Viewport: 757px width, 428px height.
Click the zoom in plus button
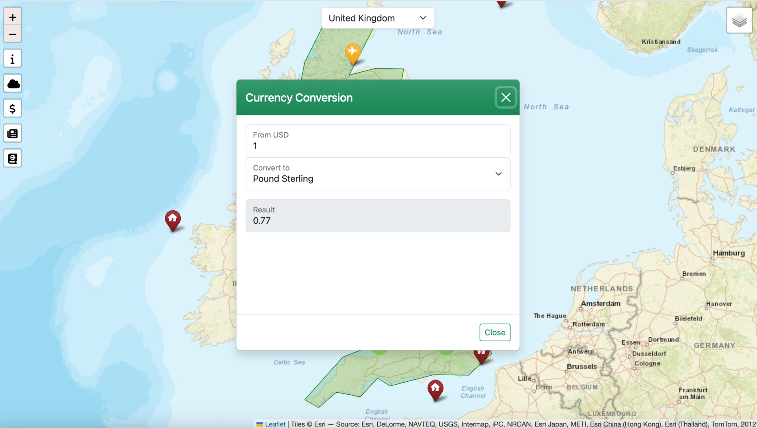click(13, 17)
